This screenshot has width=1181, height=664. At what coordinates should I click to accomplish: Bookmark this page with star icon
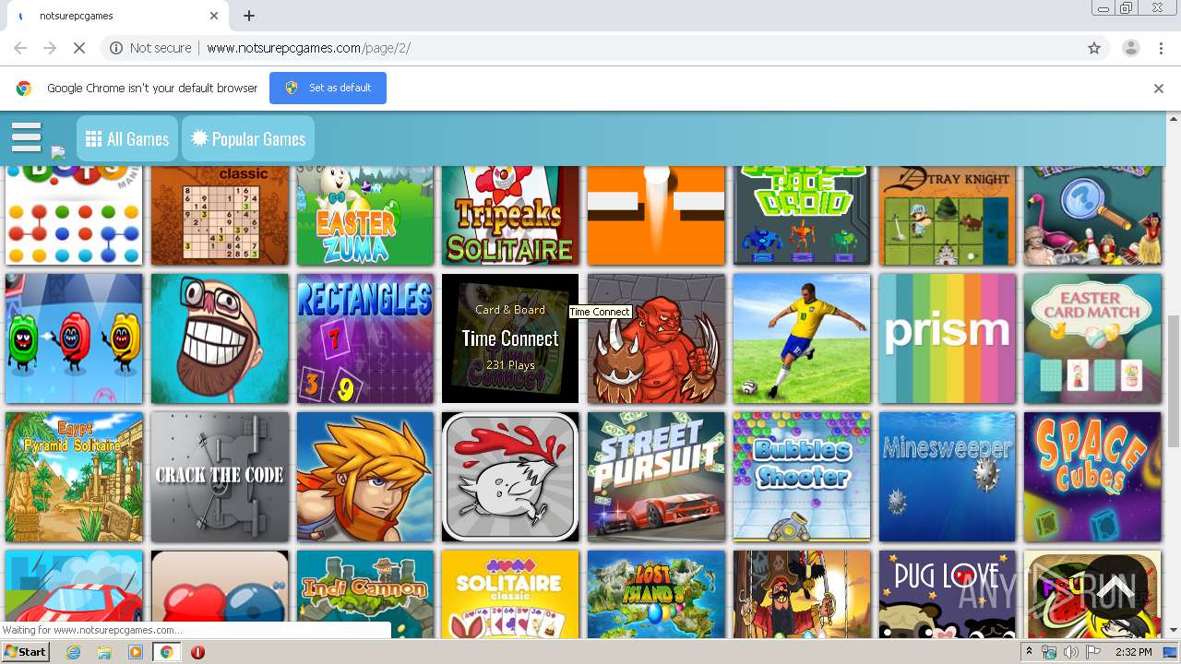[1094, 48]
